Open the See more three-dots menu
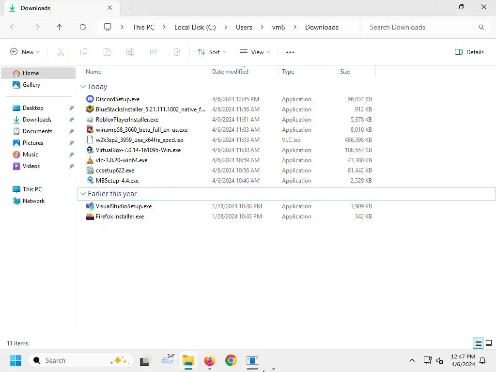This screenshot has height=372, width=496. point(290,52)
